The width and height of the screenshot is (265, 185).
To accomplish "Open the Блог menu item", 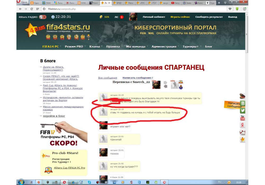I will coord(209,47).
